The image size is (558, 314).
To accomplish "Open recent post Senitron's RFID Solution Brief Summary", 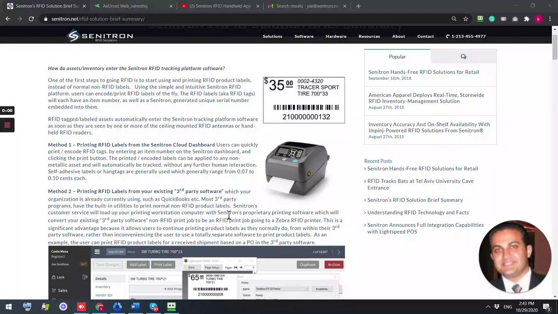I will [415, 200].
